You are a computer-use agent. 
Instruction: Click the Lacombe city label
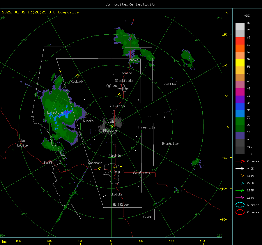(x=126, y=73)
